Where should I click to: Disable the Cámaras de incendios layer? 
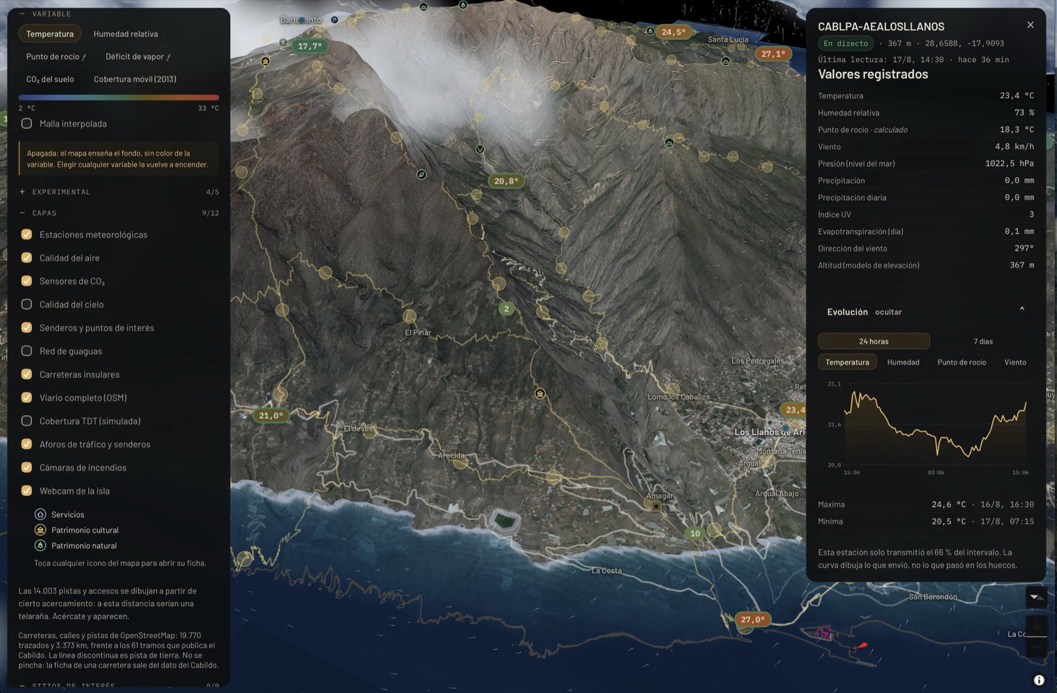[26, 467]
